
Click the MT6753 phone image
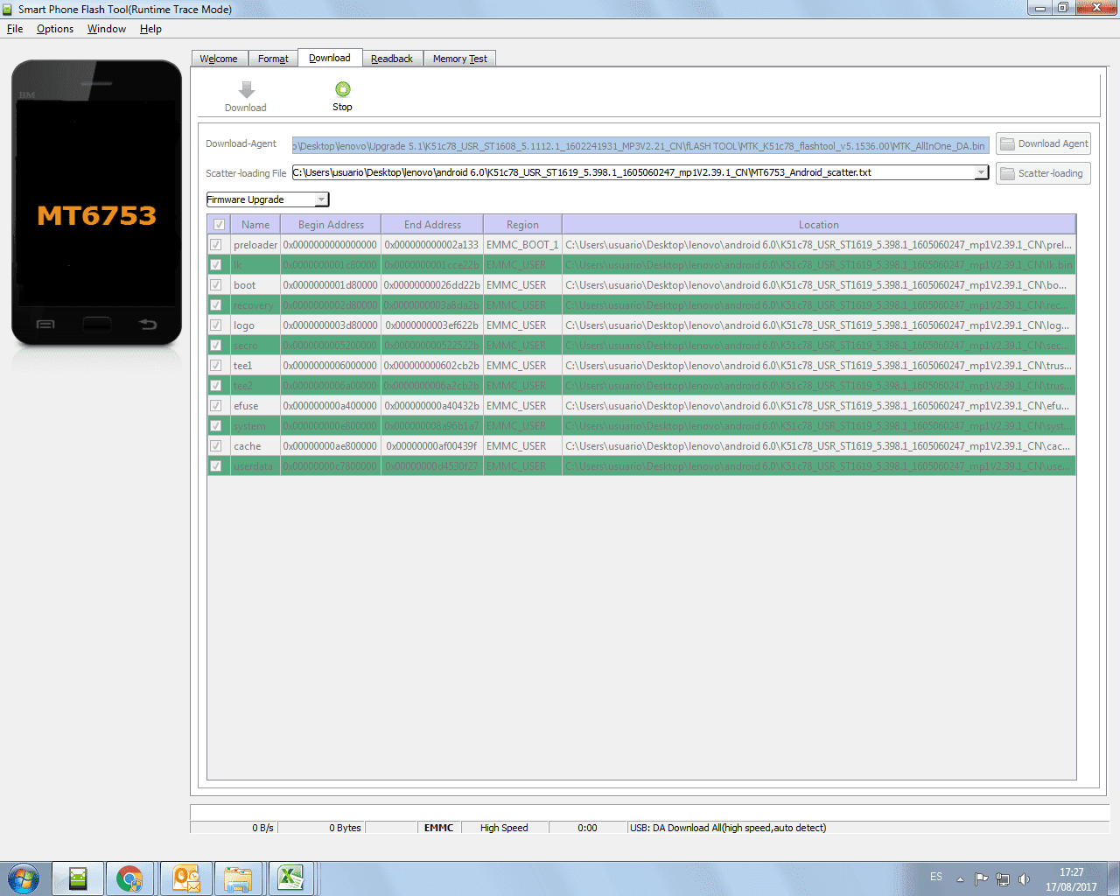coord(96,203)
